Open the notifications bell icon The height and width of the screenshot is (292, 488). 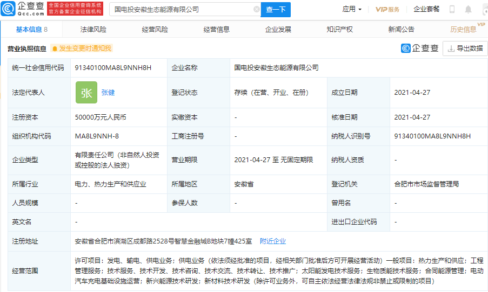[468, 9]
